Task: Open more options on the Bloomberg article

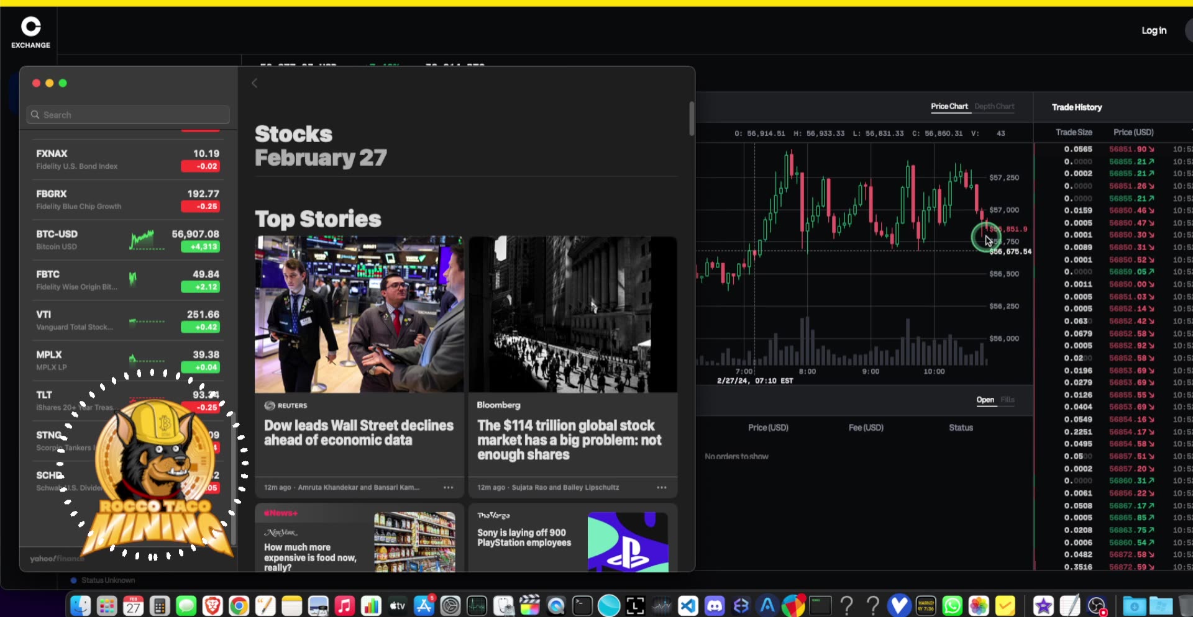Action: click(661, 487)
